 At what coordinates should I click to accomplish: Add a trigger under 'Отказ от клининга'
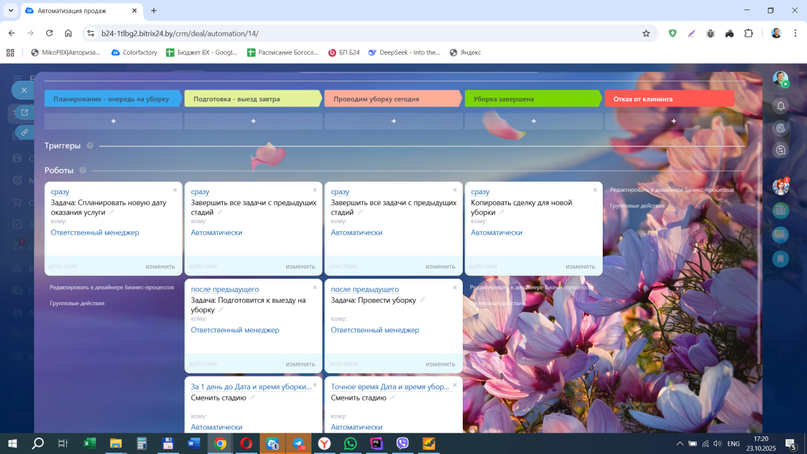click(x=673, y=121)
